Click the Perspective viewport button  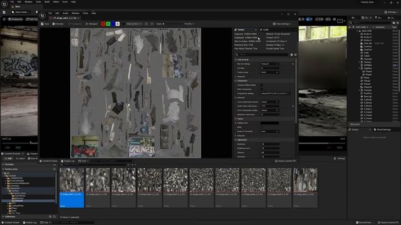click(15, 19)
